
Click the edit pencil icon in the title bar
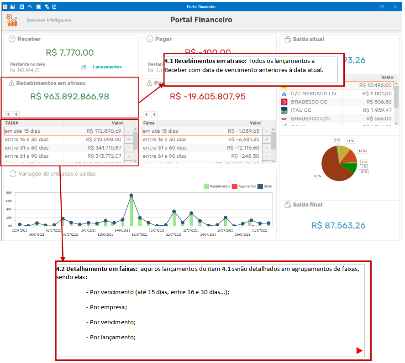click(x=54, y=7)
